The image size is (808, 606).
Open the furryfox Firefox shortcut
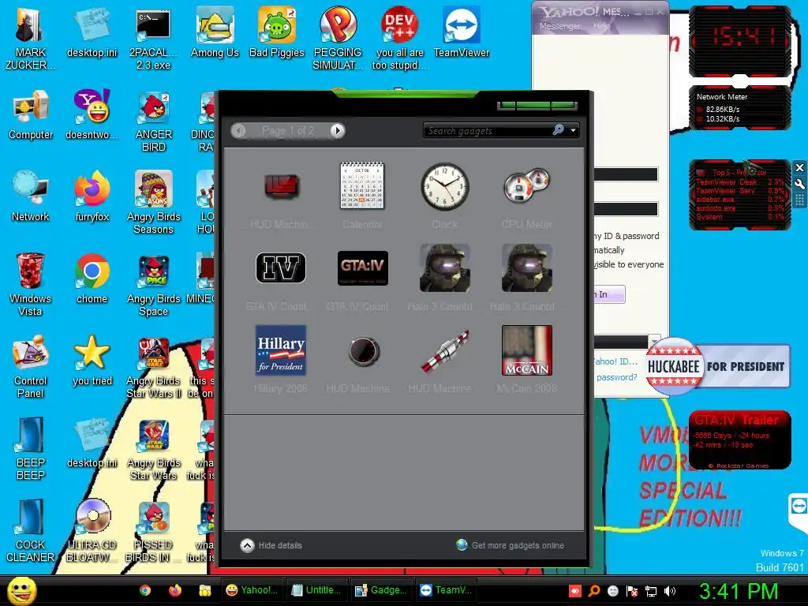pyautogui.click(x=92, y=196)
